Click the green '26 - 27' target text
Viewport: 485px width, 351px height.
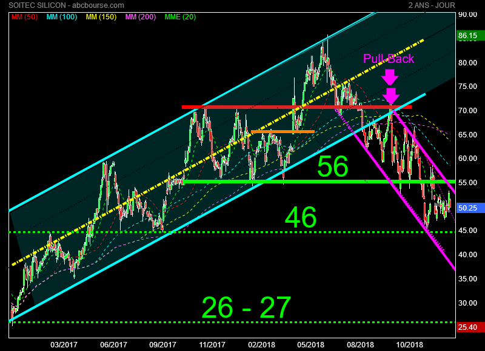tap(246, 307)
